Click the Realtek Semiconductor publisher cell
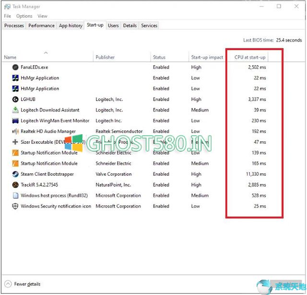This screenshot has width=307, height=295. pos(119,131)
